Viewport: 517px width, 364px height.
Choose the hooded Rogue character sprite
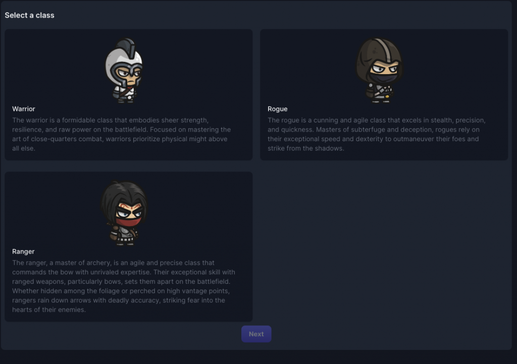(x=380, y=71)
